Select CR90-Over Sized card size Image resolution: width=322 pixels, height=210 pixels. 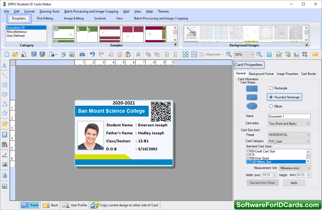pos(276,158)
